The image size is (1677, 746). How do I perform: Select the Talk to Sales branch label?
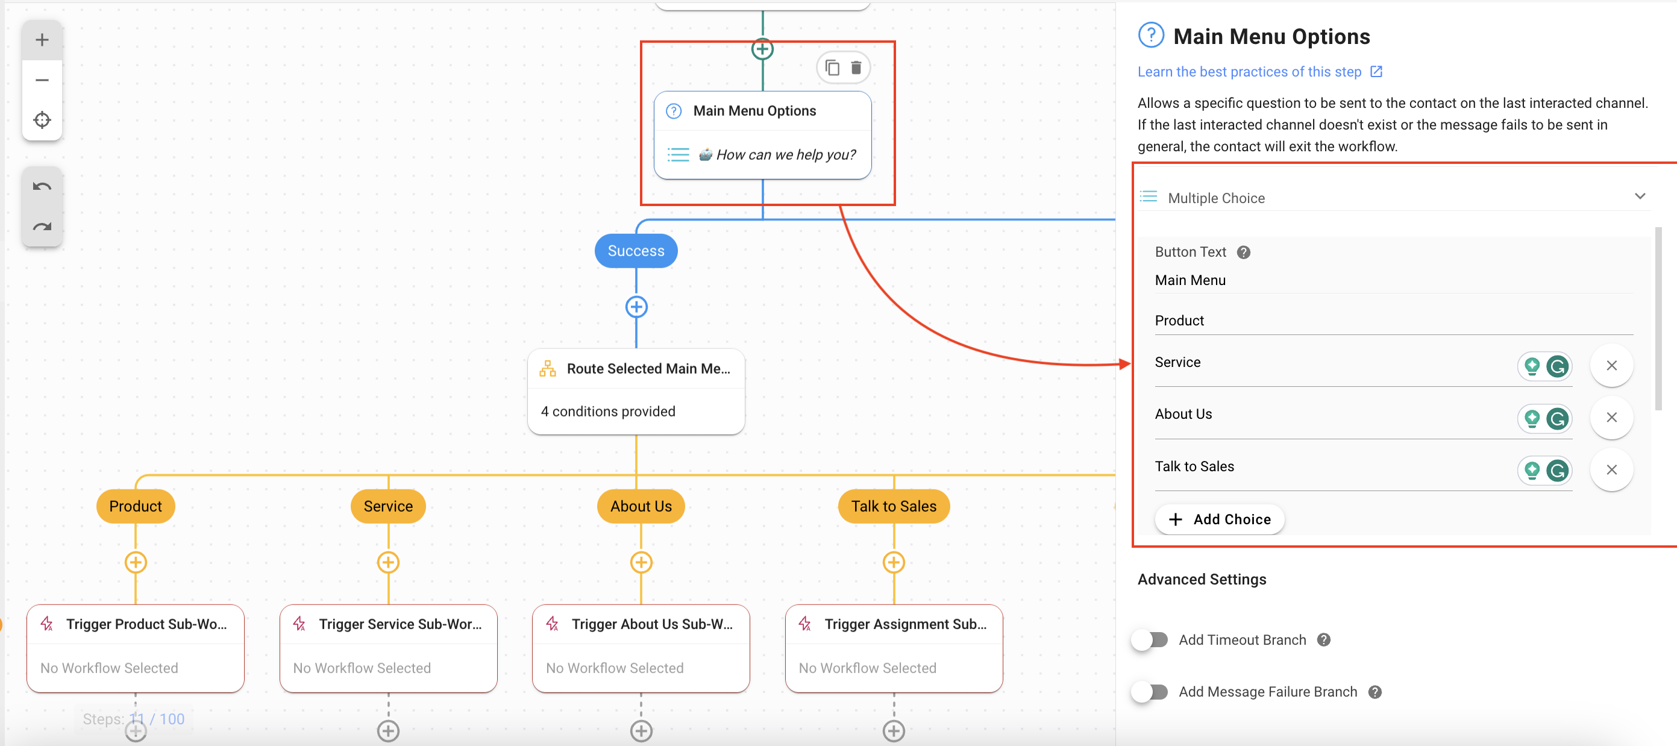coord(893,506)
